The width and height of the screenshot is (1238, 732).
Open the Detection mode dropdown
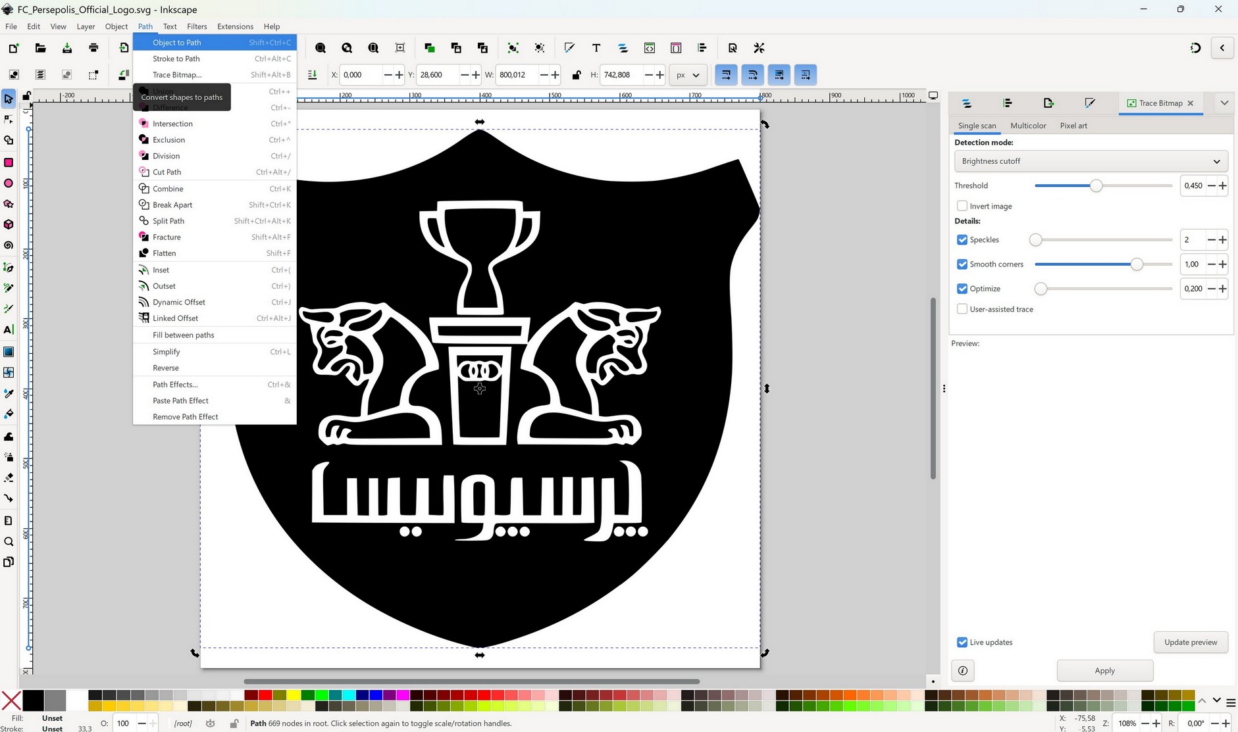click(1091, 161)
